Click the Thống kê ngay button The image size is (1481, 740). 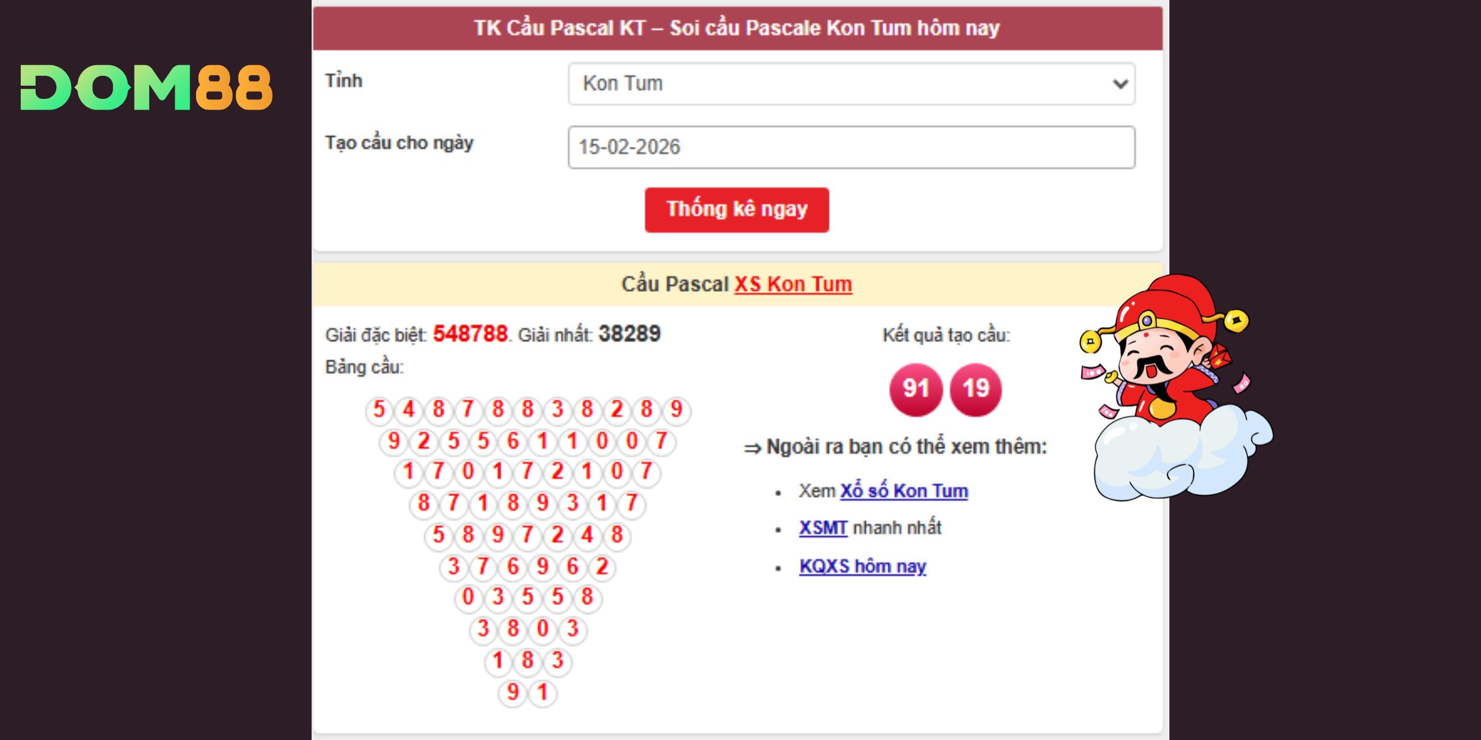click(x=736, y=210)
